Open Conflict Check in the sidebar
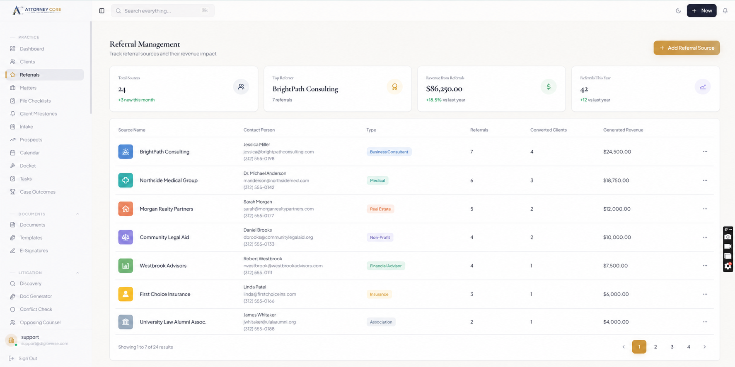 (45, 309)
